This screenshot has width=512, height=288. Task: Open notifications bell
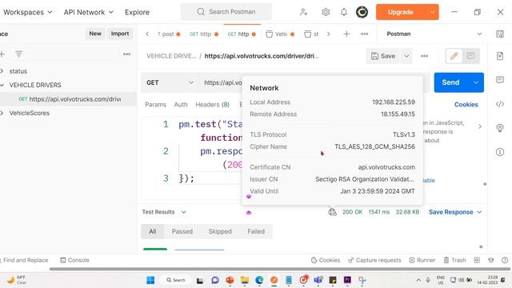point(344,12)
